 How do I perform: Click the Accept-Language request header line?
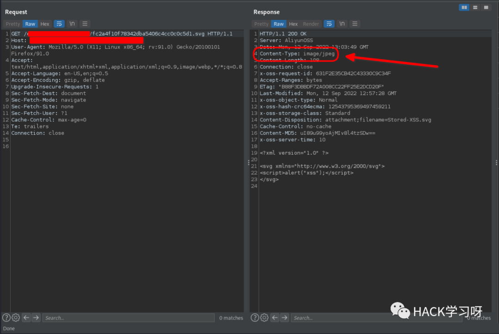(60, 73)
